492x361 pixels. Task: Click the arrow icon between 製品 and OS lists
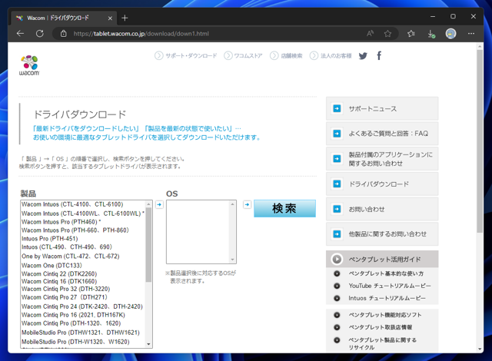(159, 204)
